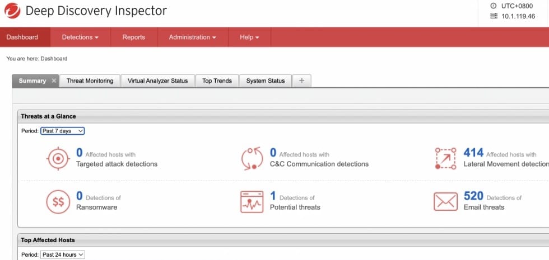This screenshot has height=260, width=549.
Task: Switch to the Threat Monitoring tab
Action: (x=90, y=81)
